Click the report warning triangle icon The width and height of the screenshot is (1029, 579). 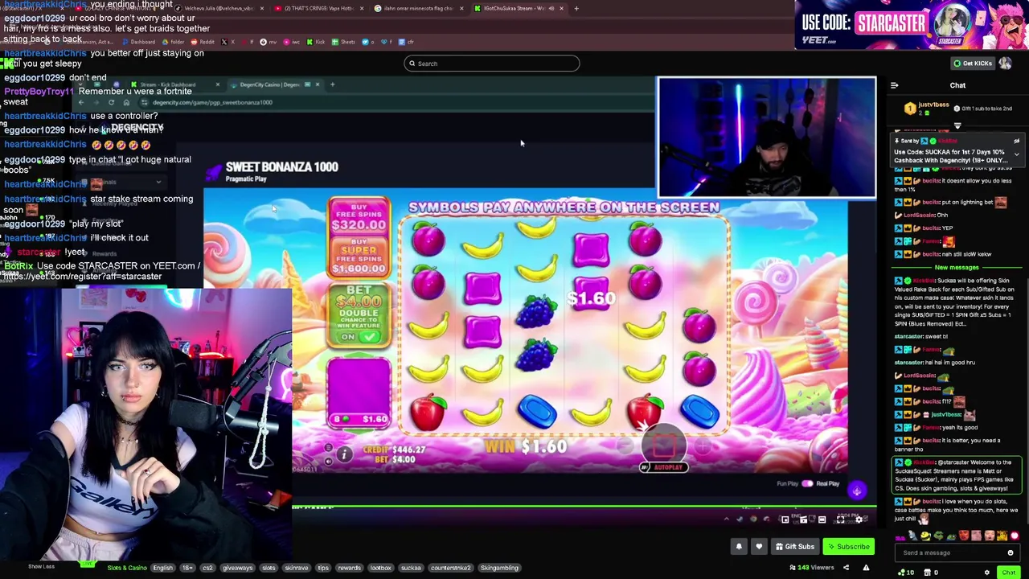(x=866, y=568)
